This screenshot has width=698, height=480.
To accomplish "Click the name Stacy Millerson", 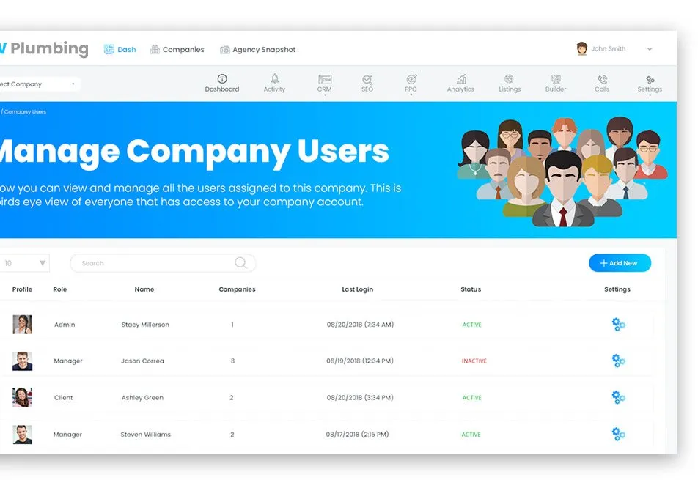I will tap(146, 325).
